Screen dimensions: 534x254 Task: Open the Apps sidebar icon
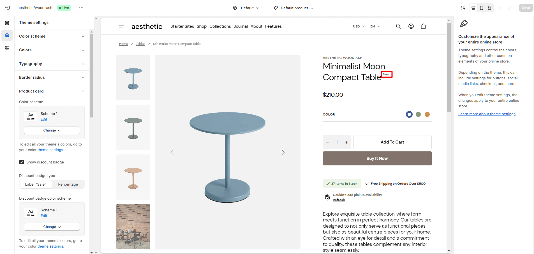[7, 48]
